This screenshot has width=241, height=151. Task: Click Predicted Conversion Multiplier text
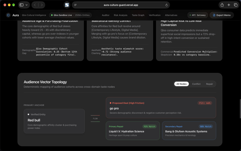pos(195,53)
